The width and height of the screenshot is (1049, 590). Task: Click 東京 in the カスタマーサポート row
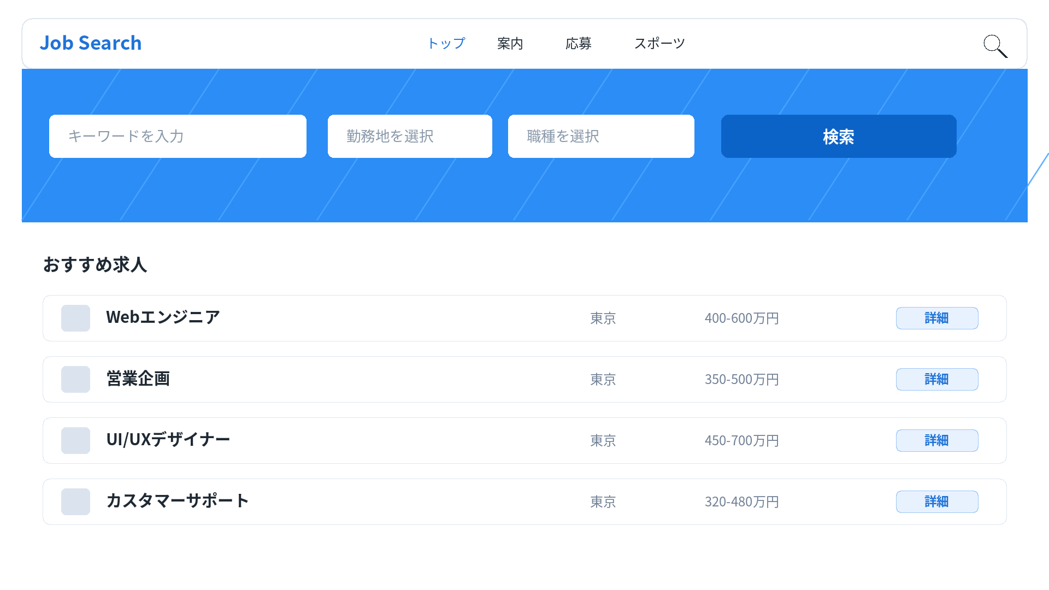603,501
